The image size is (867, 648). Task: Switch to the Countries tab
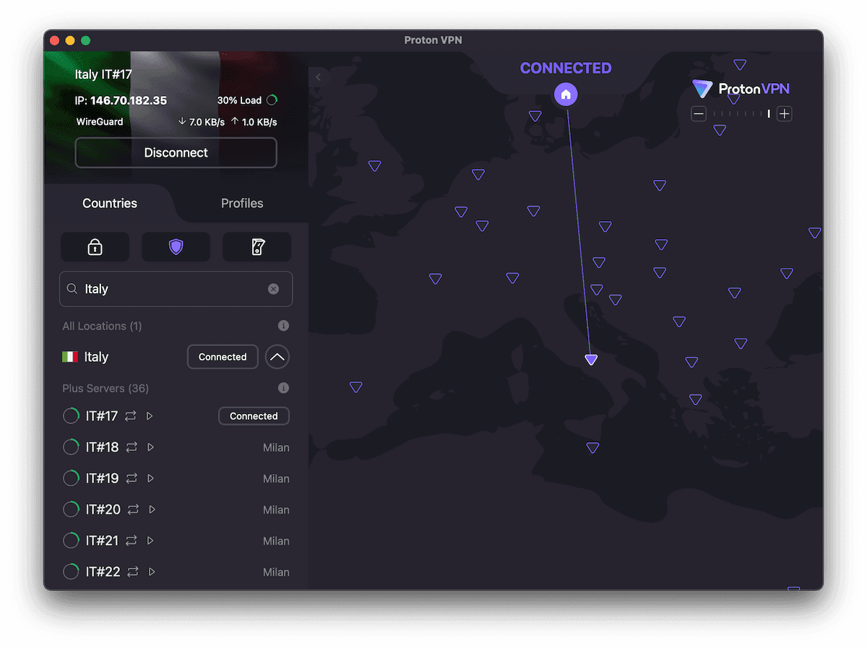click(110, 203)
